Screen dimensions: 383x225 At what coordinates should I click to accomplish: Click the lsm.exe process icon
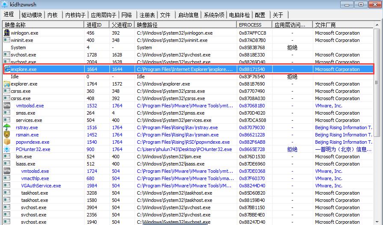pos(7,156)
